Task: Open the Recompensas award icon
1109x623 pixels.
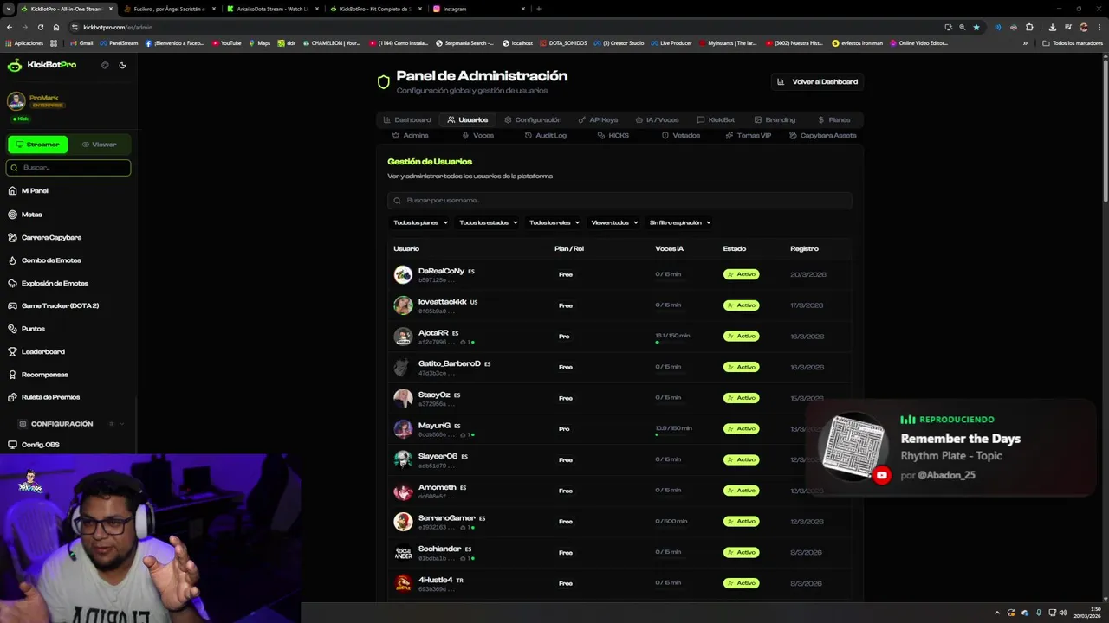Action: (x=13, y=375)
